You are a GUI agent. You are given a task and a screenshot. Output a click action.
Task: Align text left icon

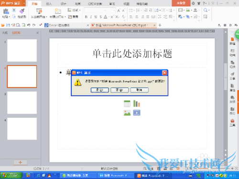[131, 17]
